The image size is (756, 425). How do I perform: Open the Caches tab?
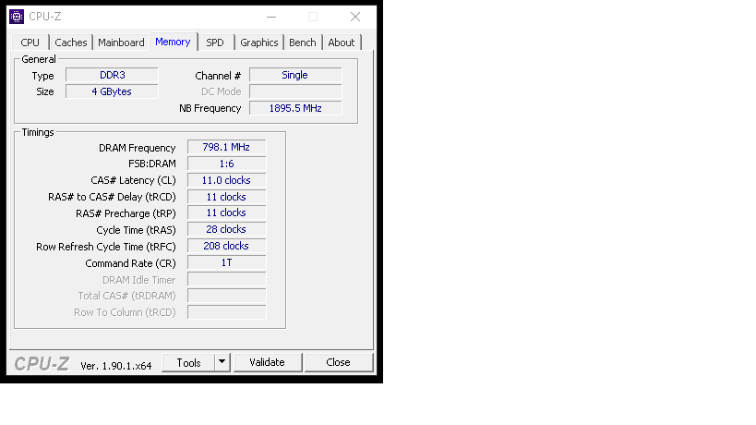click(x=71, y=42)
